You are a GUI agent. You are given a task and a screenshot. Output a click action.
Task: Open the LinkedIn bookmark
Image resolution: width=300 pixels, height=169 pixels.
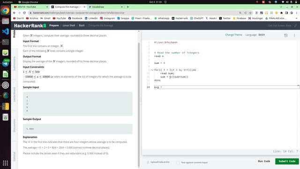tap(91, 18)
